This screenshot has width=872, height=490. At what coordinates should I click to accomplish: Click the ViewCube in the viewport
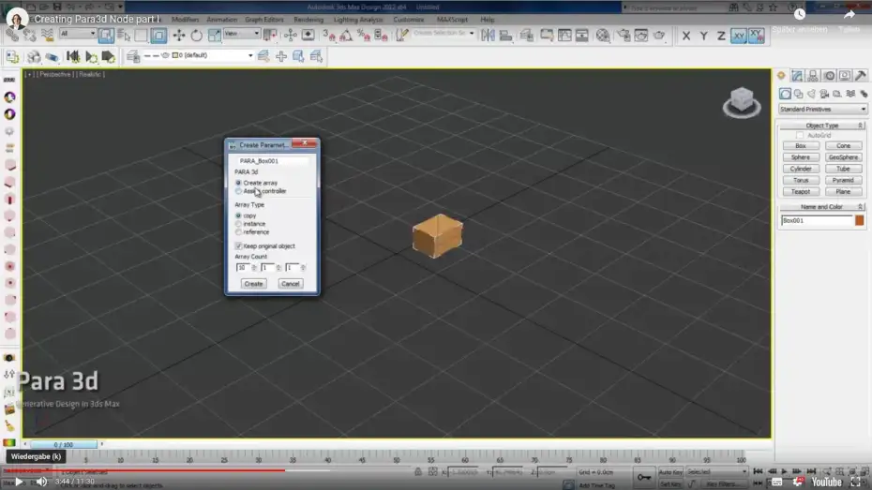point(742,102)
